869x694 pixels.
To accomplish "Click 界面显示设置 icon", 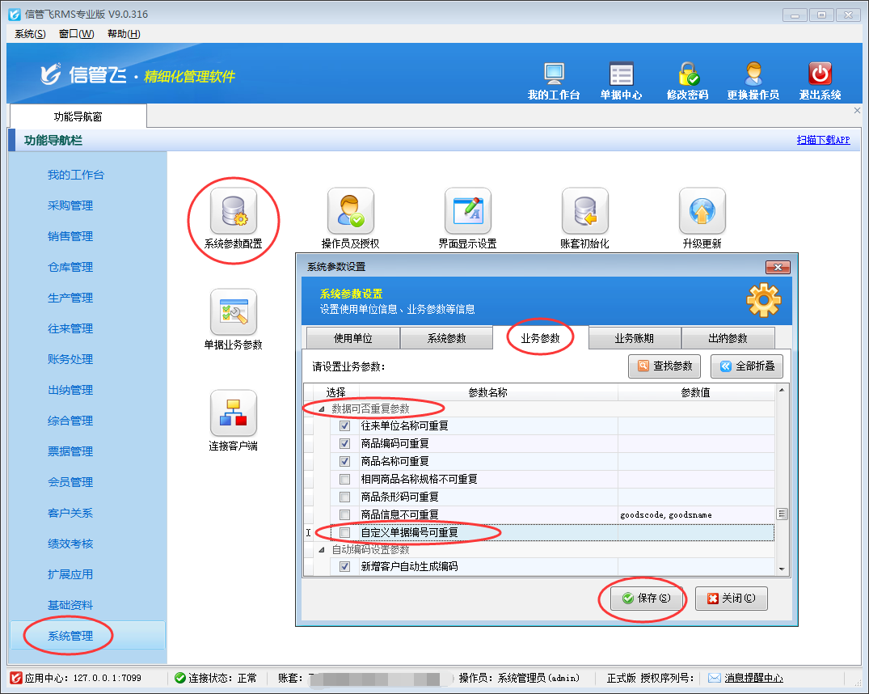I will click(467, 212).
